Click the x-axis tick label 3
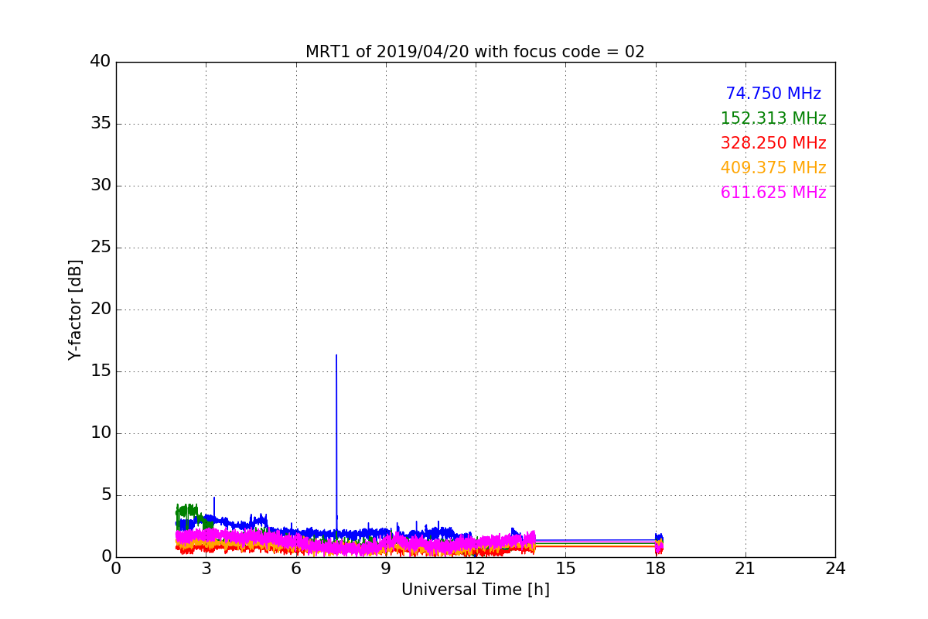The width and height of the screenshot is (928, 619). (x=206, y=569)
